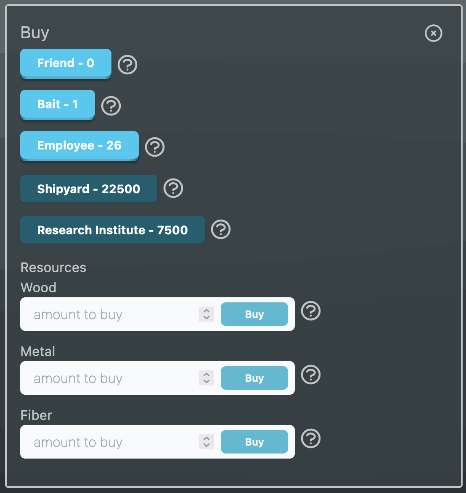Image resolution: width=466 pixels, height=493 pixels.
Task: Close the Buy dialog
Action: (x=434, y=33)
